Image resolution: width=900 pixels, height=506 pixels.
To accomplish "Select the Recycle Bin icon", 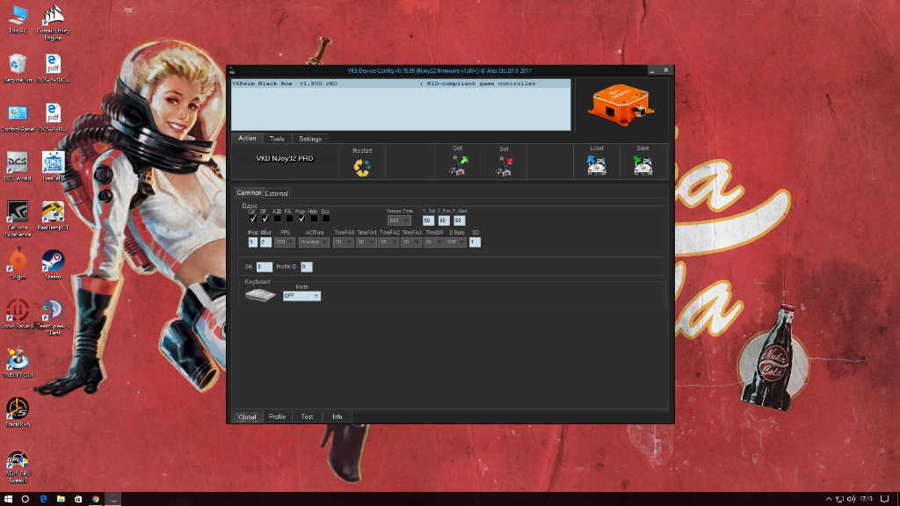I will pyautogui.click(x=18, y=69).
